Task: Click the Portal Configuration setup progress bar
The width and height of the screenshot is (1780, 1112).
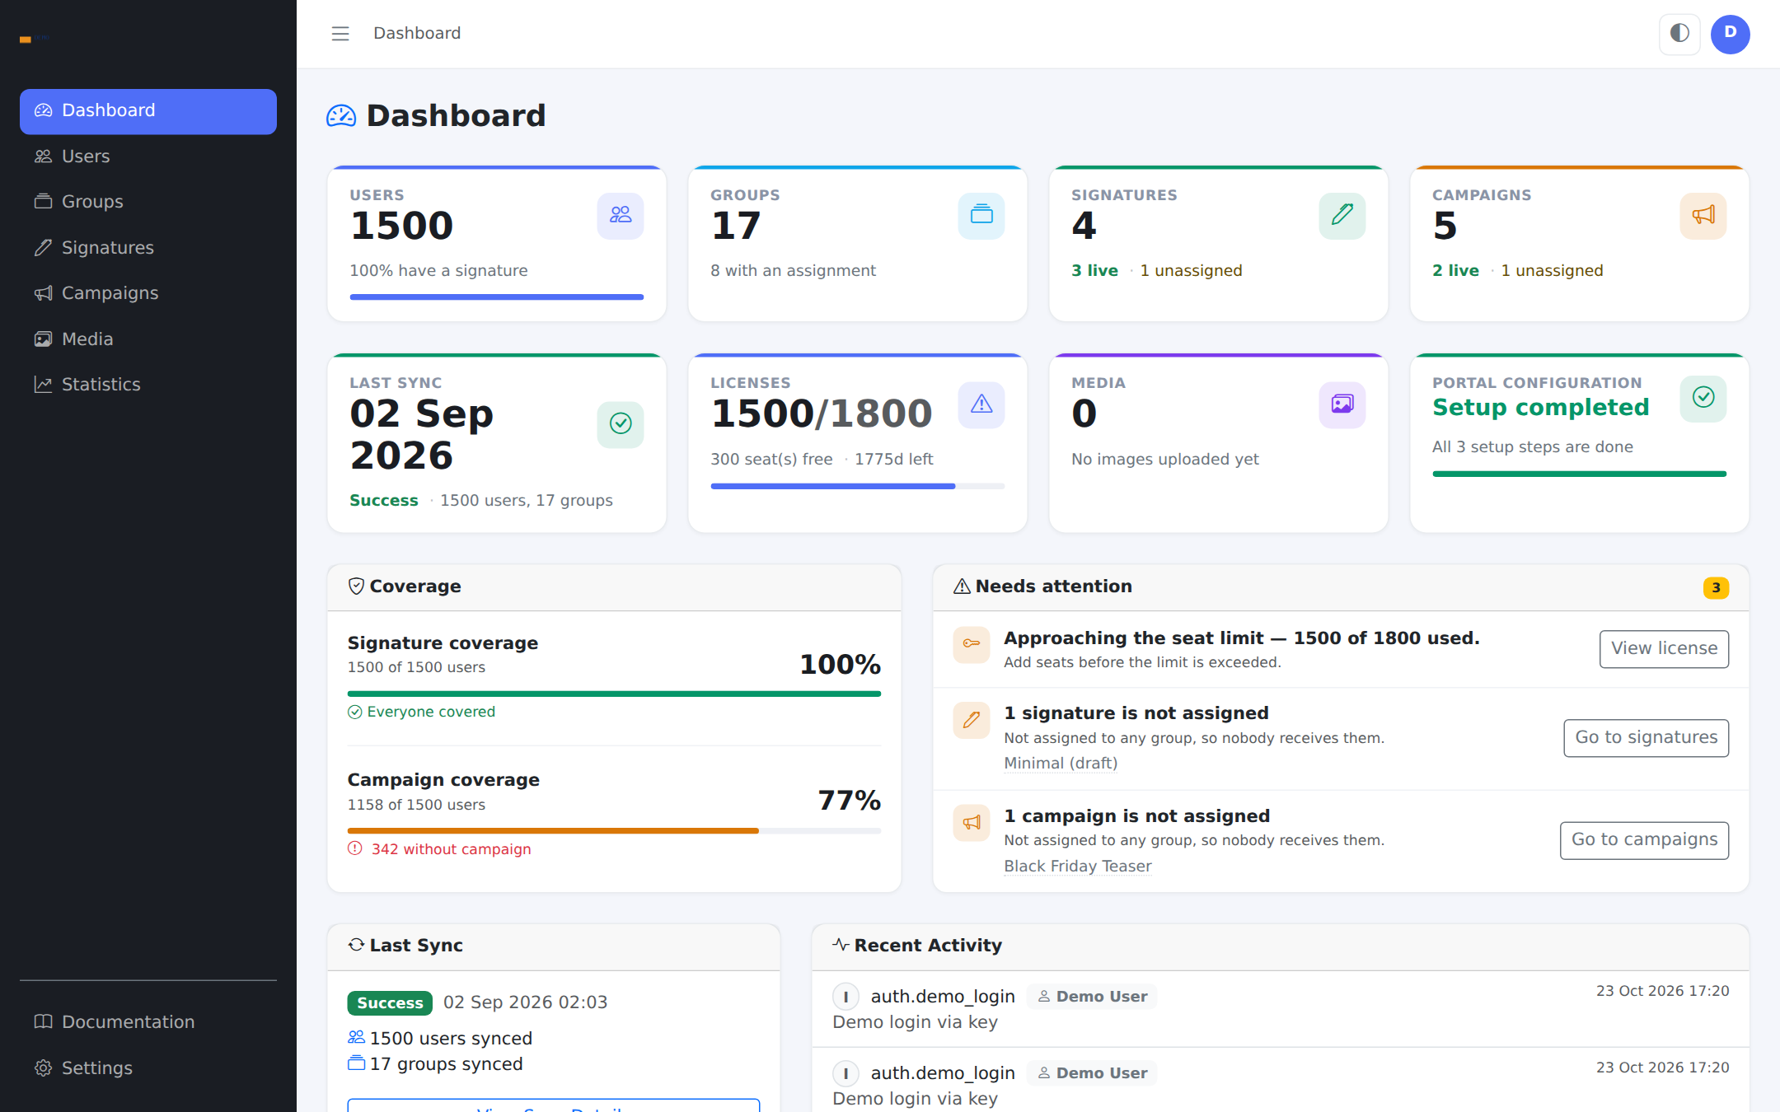Action: tap(1579, 474)
